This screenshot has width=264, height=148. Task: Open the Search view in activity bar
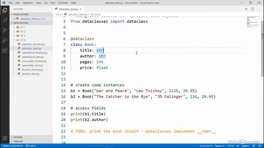click(5, 20)
